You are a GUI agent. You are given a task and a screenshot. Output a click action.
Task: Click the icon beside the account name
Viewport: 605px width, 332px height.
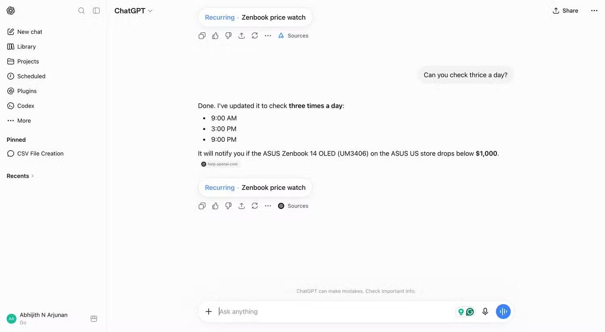point(94,319)
